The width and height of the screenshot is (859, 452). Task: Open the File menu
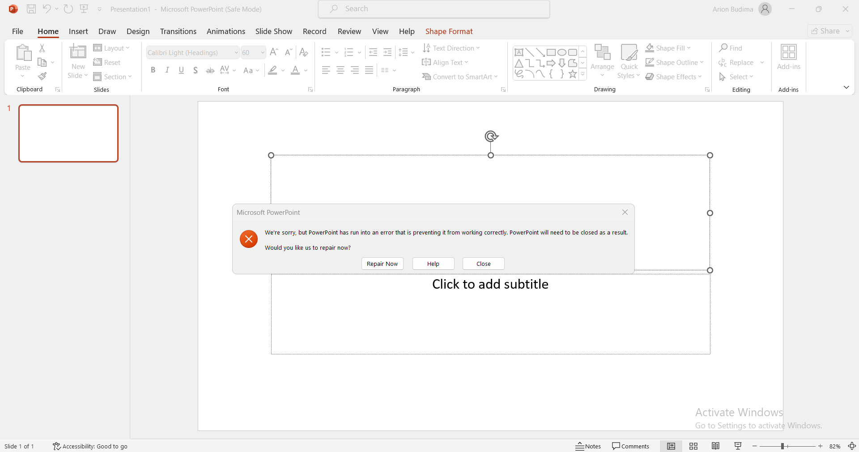[x=17, y=31]
